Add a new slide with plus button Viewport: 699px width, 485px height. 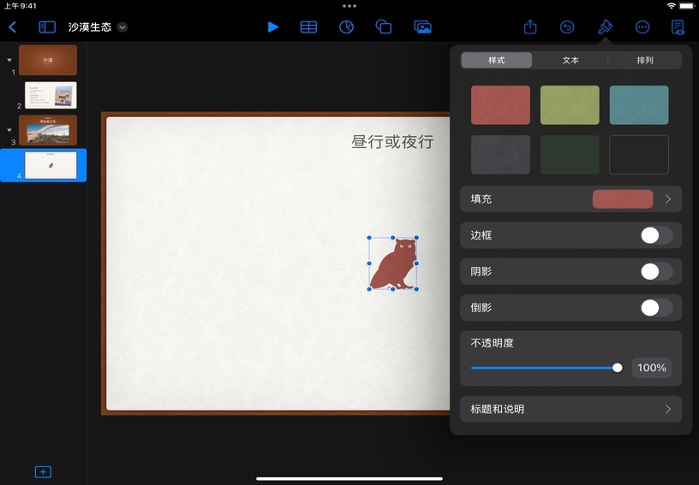pos(44,472)
